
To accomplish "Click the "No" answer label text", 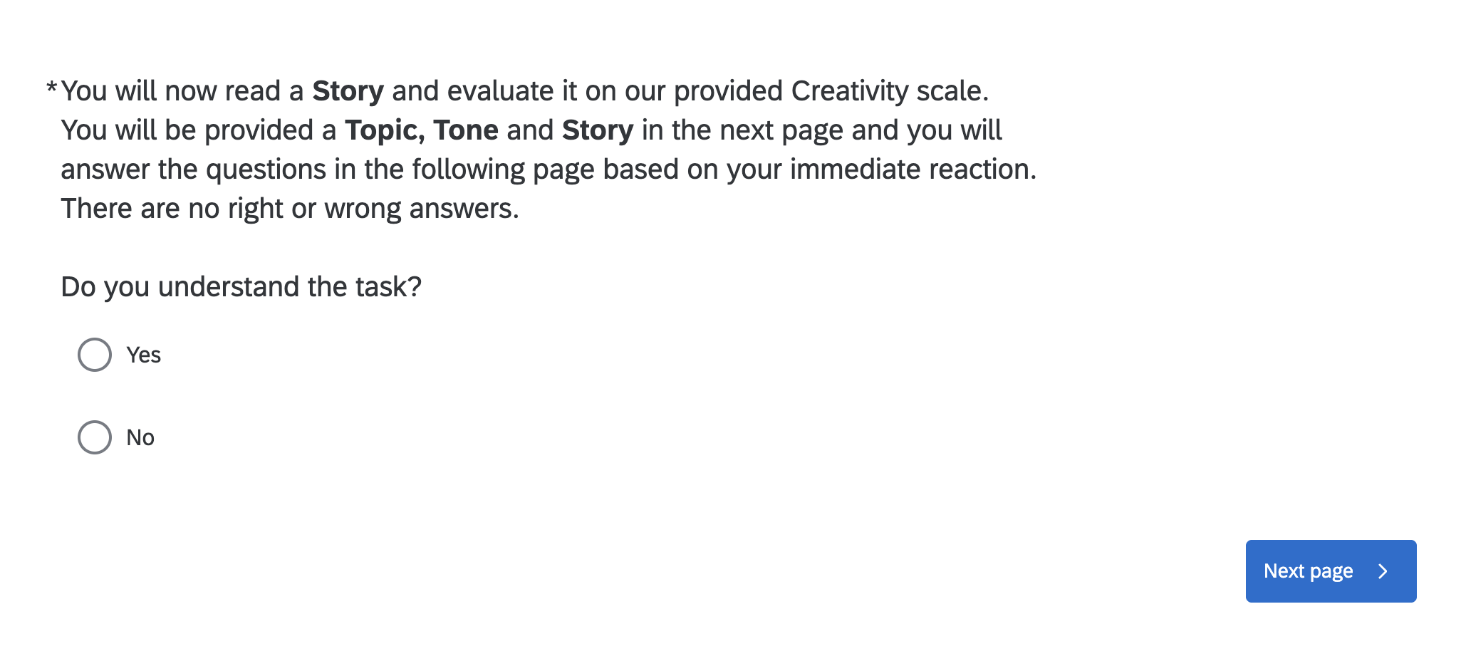I will [x=140, y=437].
